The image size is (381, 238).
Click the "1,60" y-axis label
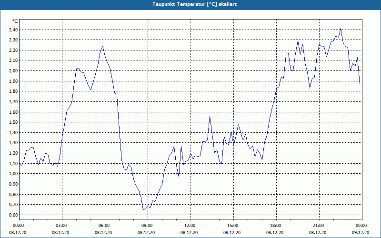(x=13, y=112)
